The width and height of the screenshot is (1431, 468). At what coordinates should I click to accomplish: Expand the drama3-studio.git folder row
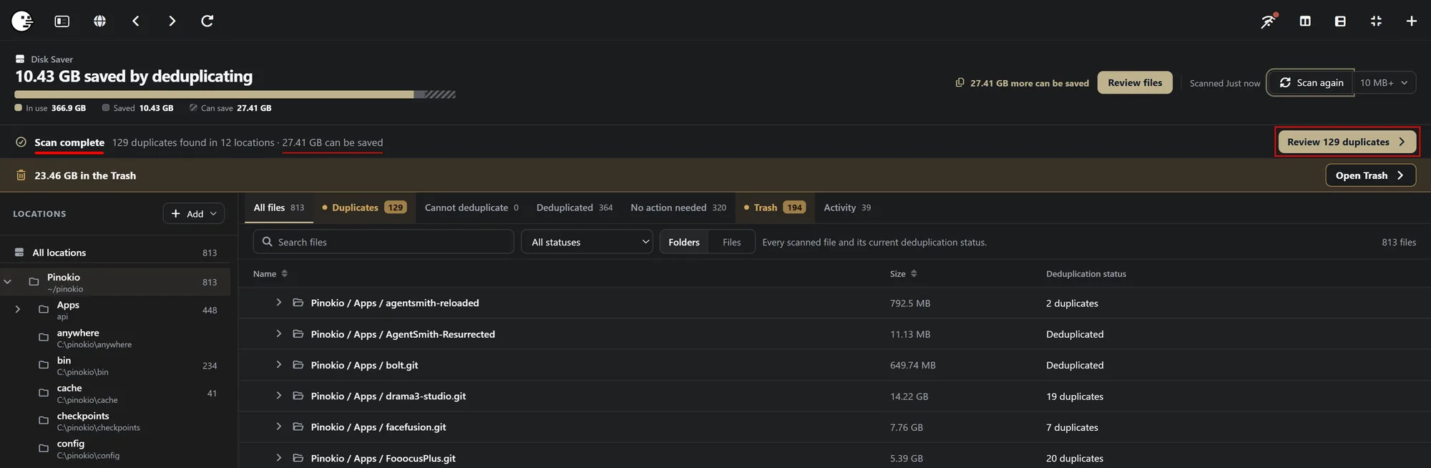tap(279, 396)
